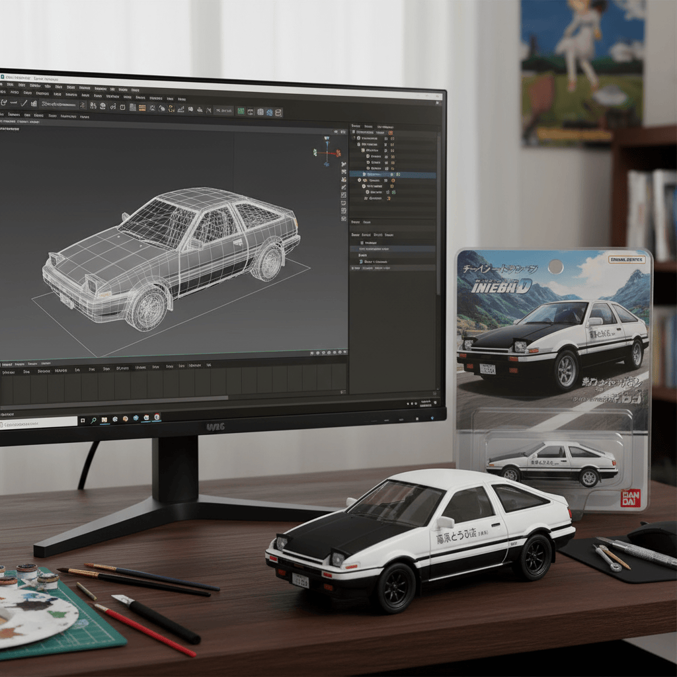
Task: Open the magnifier search icon on the taskbar
Action: (x=93, y=420)
